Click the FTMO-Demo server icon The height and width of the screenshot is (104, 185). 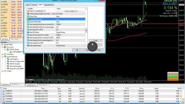8,49
